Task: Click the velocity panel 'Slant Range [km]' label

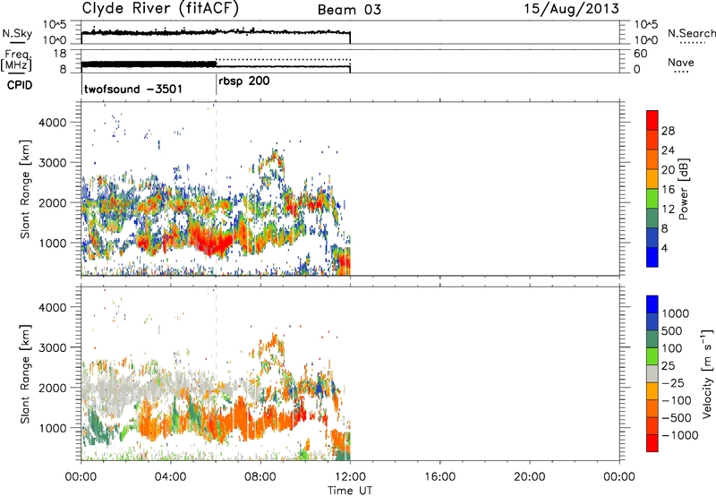Action: pos(25,374)
